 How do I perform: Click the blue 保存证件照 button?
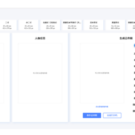[92, 115]
